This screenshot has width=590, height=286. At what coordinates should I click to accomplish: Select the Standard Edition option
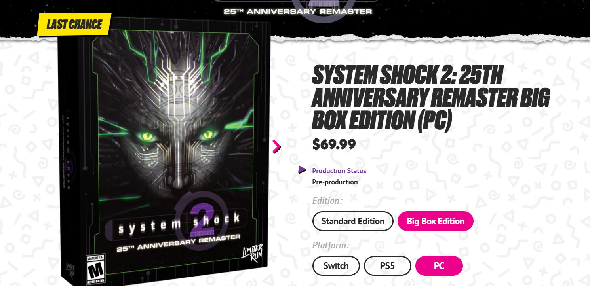click(x=353, y=221)
